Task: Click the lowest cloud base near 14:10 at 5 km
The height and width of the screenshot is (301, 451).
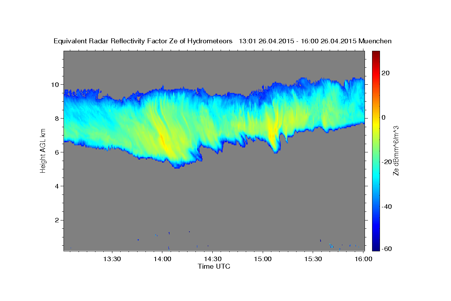Action: (x=177, y=166)
